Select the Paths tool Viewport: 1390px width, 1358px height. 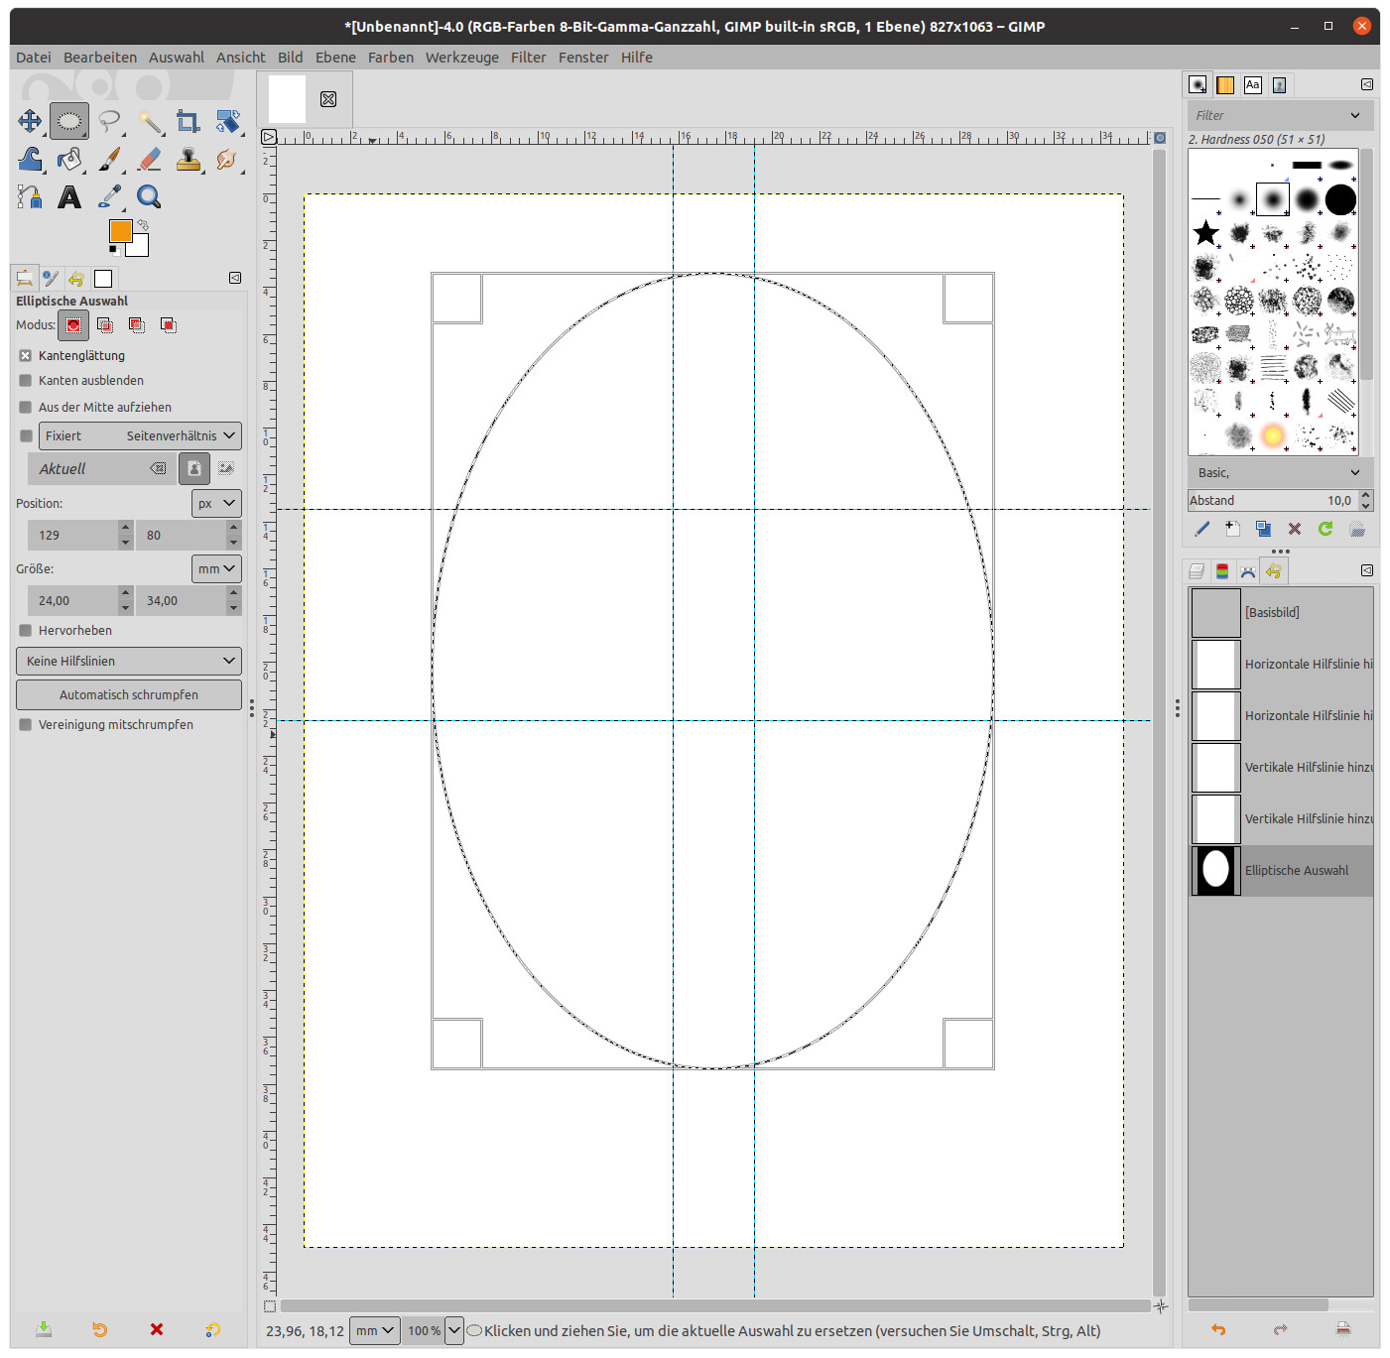coord(30,196)
